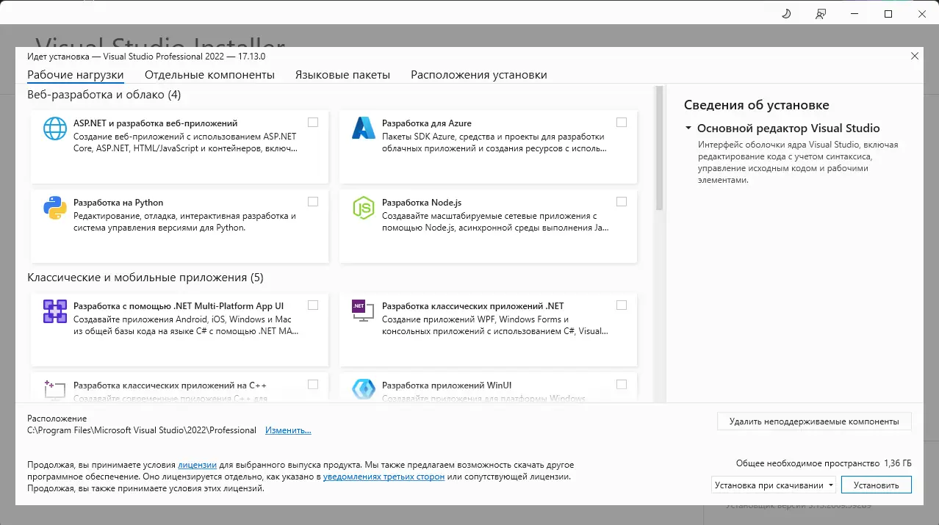Click the Установить button

(876, 485)
